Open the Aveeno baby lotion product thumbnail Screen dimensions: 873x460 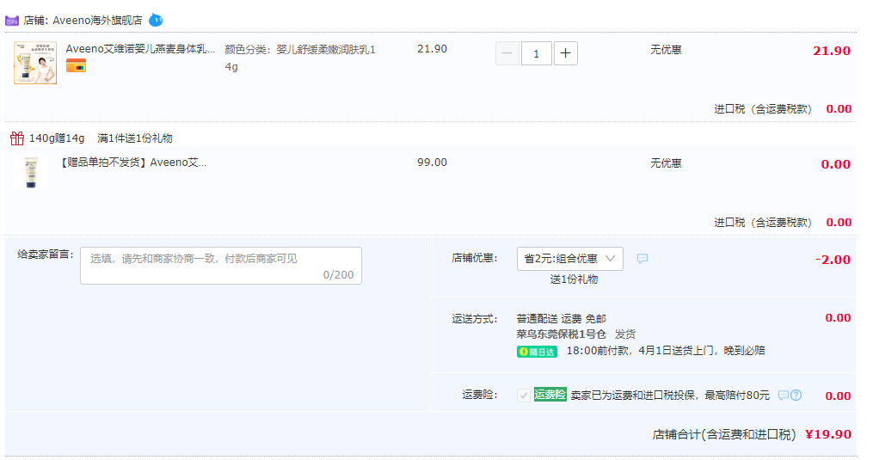35,63
